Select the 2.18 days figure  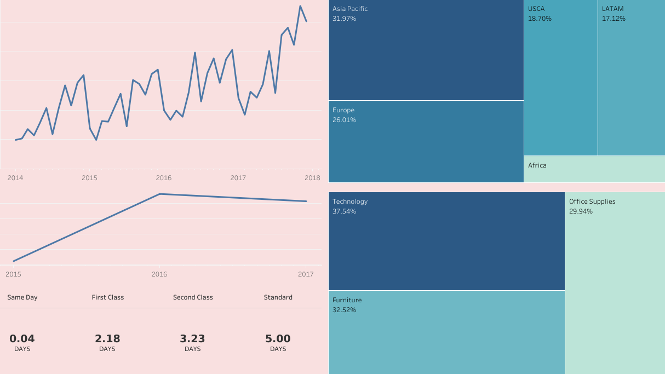(x=107, y=339)
